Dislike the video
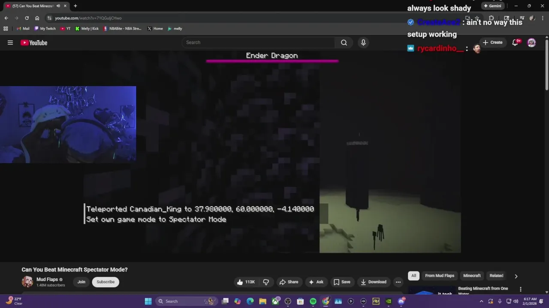Viewport: 549px width, 308px height. (x=266, y=282)
